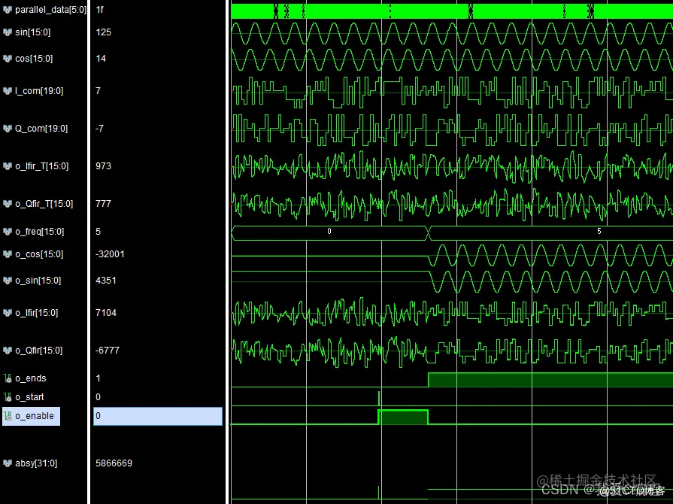This screenshot has width=673, height=504.
Task: Click the bus icon beside parallel_data[5:0]
Action: (8, 10)
